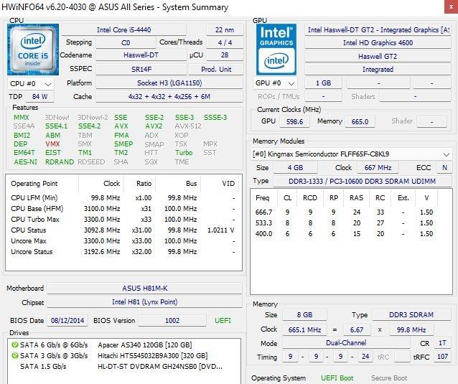Open the GPU #0 selector dropdown

point(275,83)
